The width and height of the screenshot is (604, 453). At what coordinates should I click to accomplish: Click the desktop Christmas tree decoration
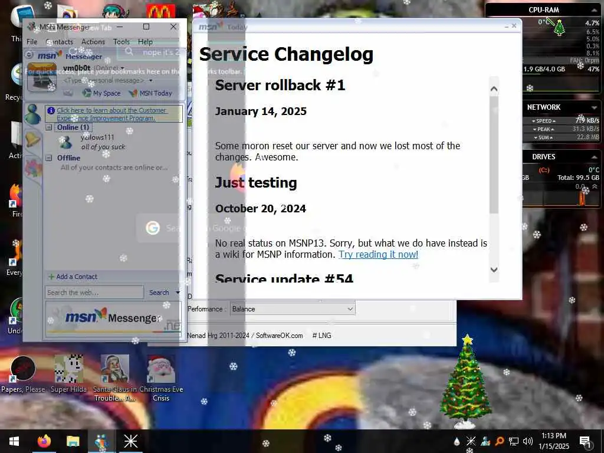tap(467, 382)
